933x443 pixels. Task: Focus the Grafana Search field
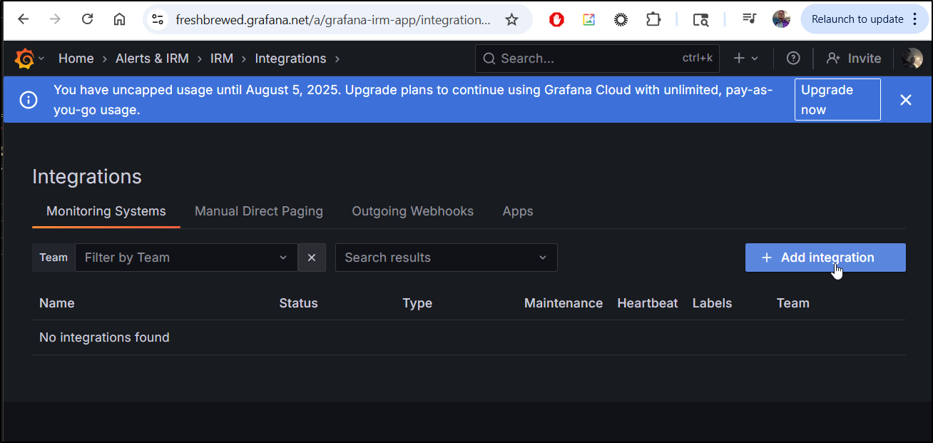click(x=597, y=58)
